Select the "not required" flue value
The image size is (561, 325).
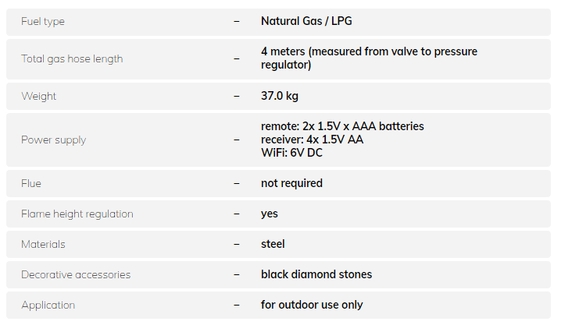coord(291,184)
